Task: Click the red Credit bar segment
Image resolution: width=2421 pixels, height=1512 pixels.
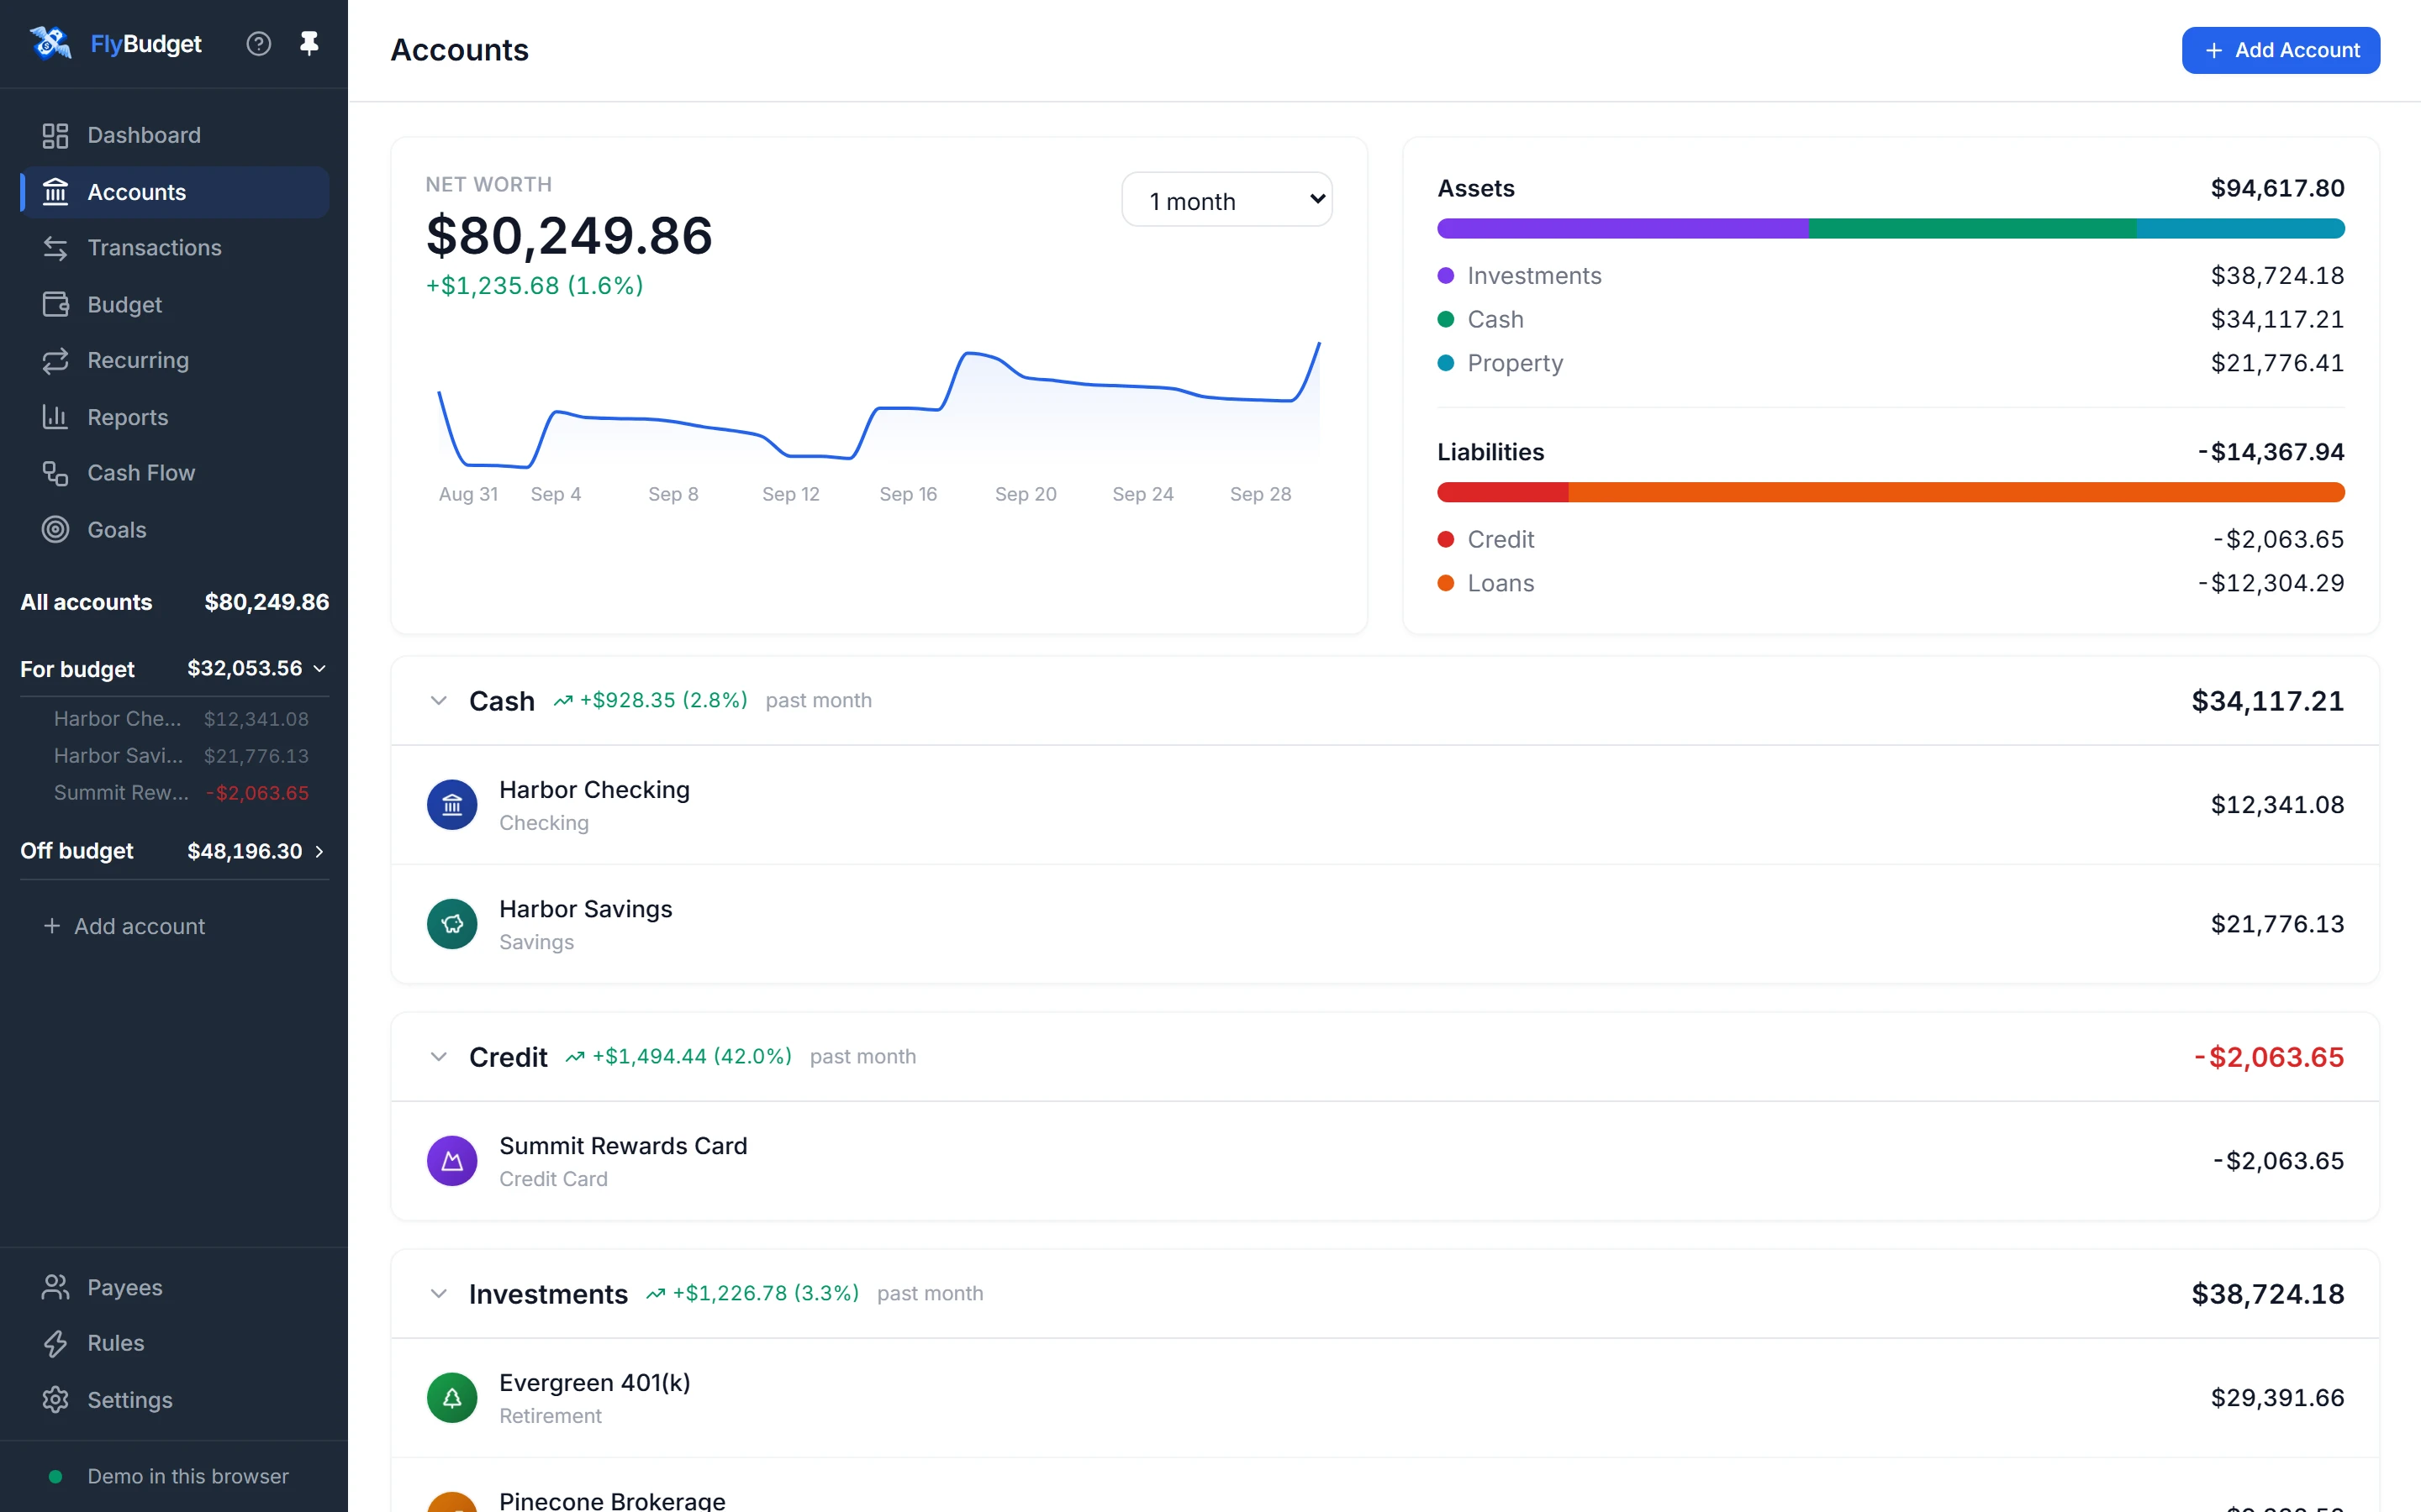Action: (x=1503, y=492)
